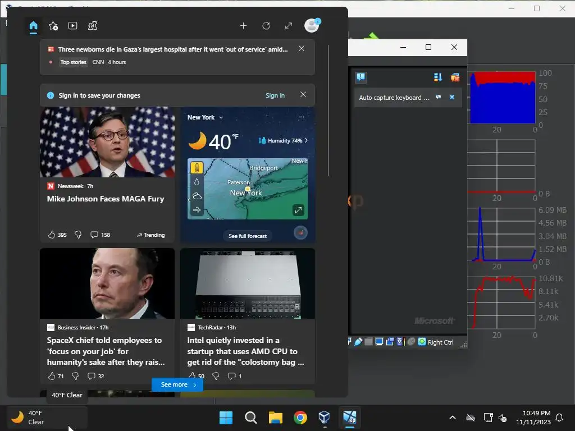The height and width of the screenshot is (431, 575).
Task: Add a widget with the plus icon
Action: point(243,26)
